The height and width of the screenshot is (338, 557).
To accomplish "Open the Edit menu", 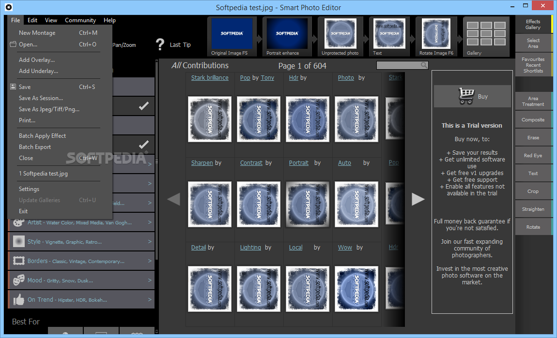I will click(32, 20).
